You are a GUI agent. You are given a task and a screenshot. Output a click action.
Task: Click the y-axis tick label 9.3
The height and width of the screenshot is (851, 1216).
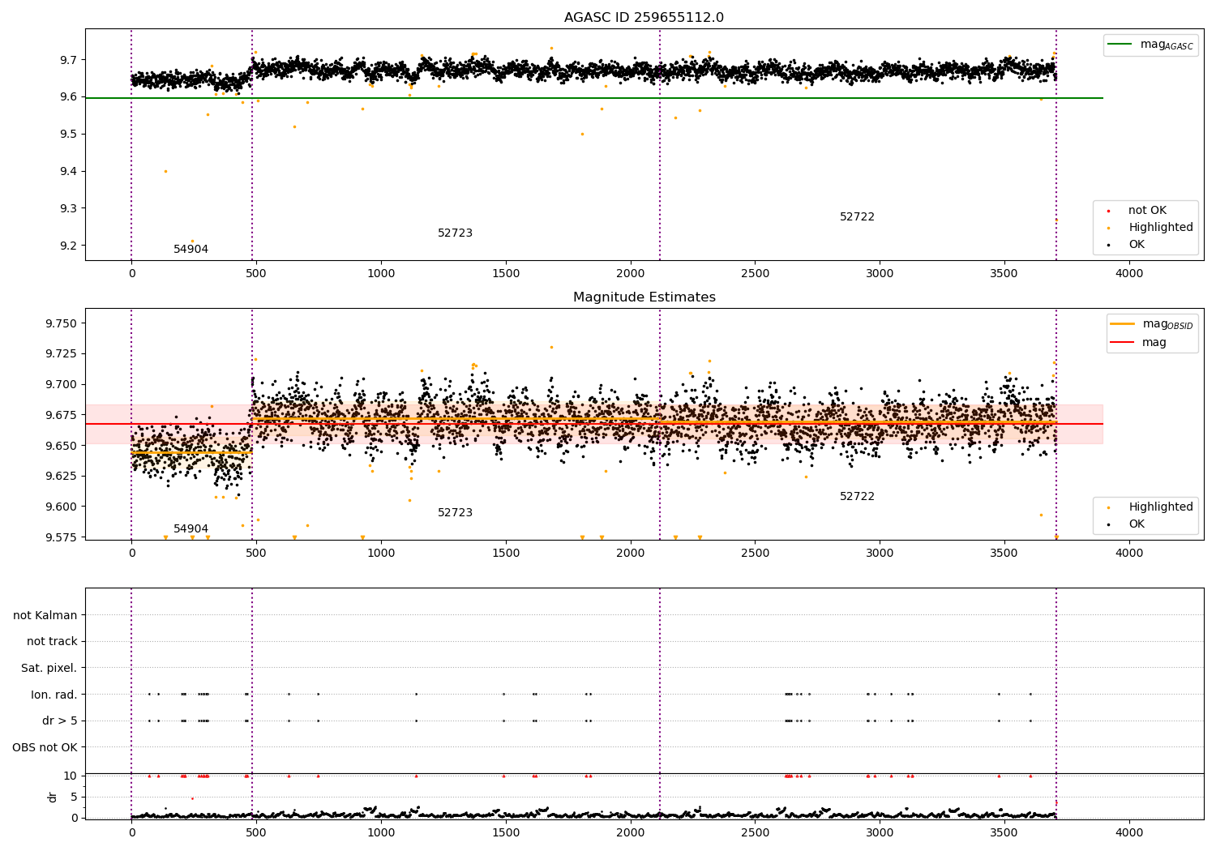(x=67, y=209)
